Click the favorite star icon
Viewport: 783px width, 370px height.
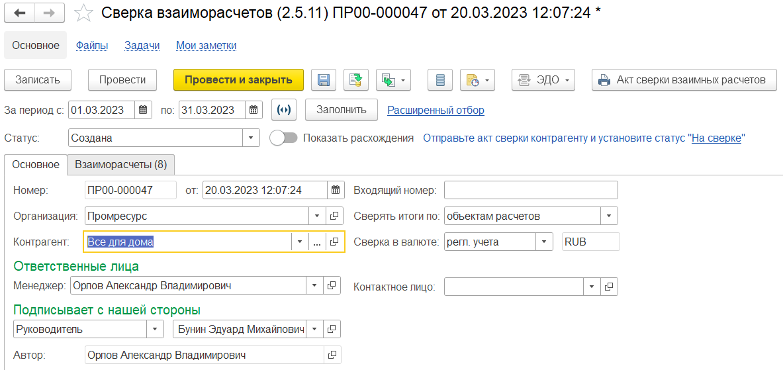[83, 13]
